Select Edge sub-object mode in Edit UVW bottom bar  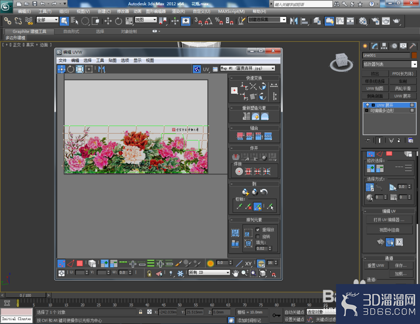click(71, 263)
